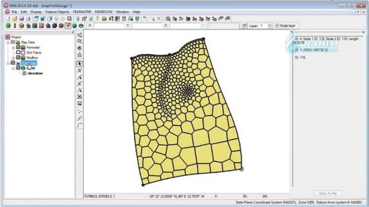Select the Select Vertices tool
369x207 pixels.
pos(80,77)
